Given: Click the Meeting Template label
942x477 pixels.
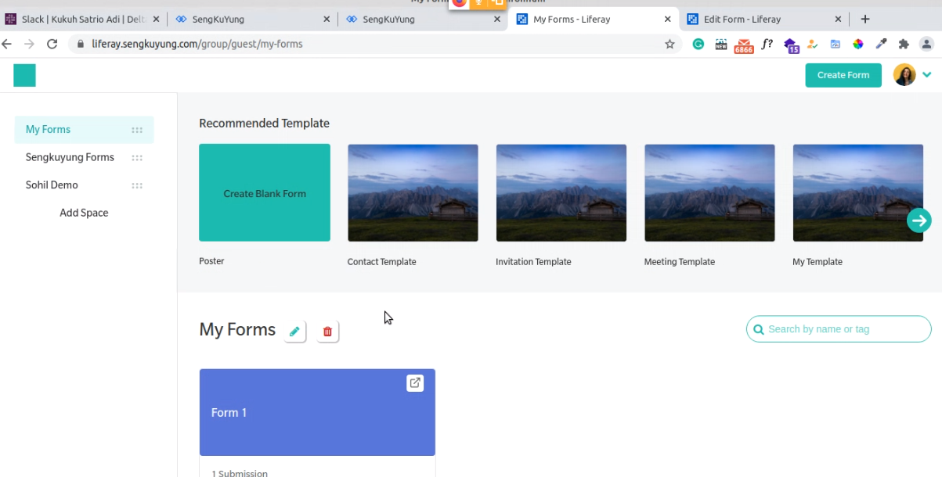Looking at the screenshot, I should click(x=680, y=262).
